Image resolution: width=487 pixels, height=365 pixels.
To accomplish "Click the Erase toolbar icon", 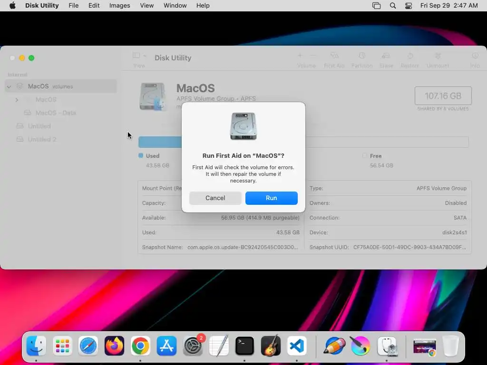I will 386,56.
